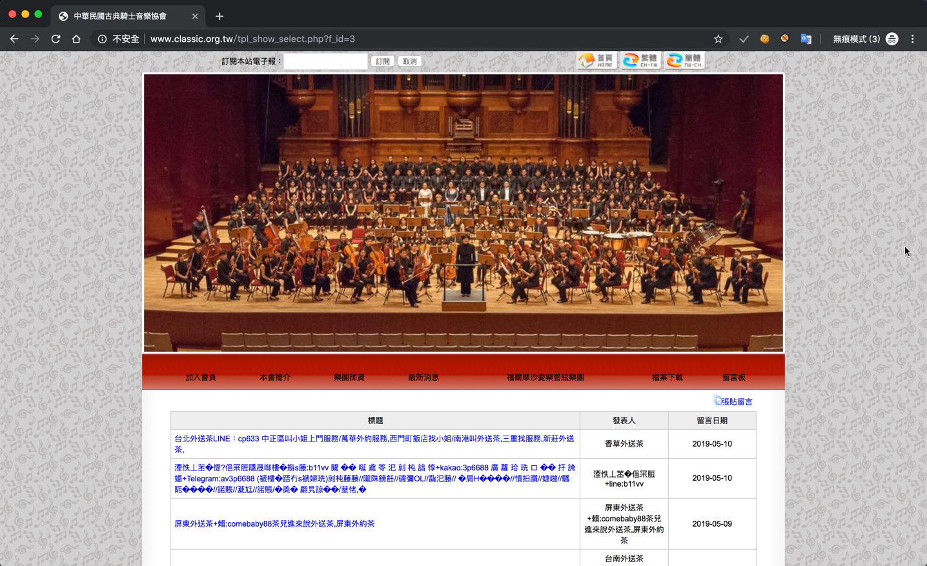Select the 台南外送茶 author cell

click(624, 558)
